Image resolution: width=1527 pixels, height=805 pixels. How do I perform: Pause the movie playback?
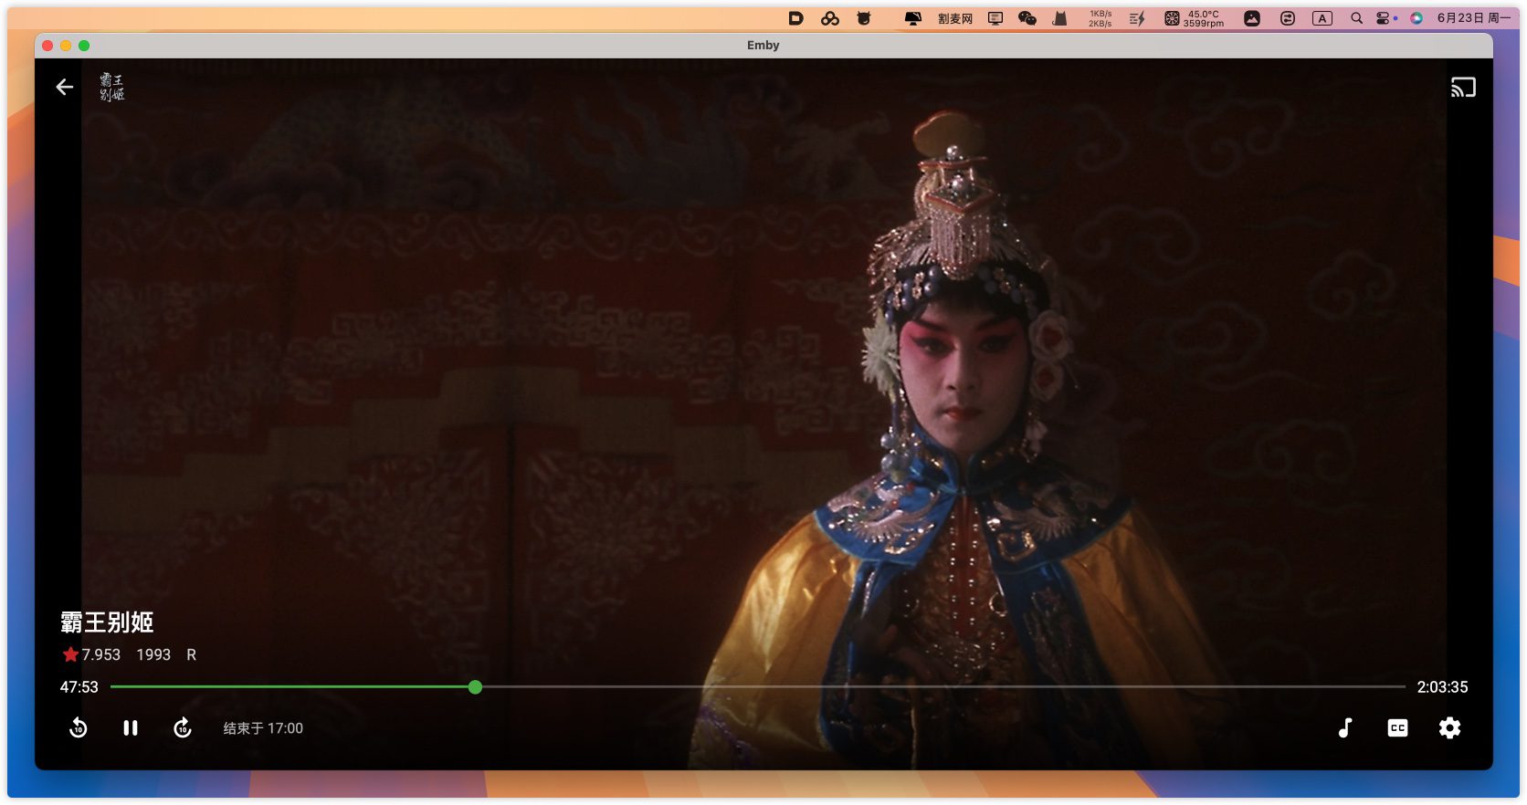(131, 727)
